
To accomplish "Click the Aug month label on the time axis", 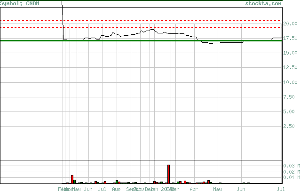I will click(116, 189).
